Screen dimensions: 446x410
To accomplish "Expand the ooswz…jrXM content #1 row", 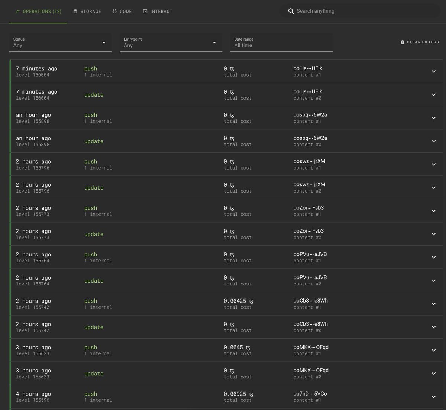I will point(433,164).
